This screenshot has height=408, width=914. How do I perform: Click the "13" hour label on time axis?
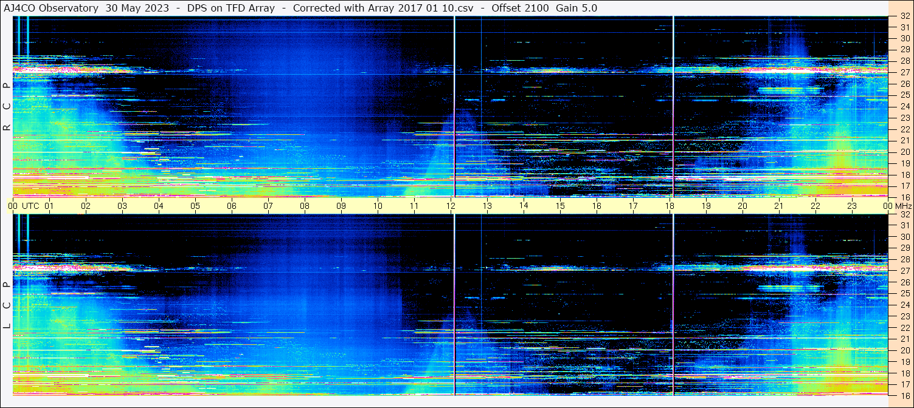pos(487,206)
